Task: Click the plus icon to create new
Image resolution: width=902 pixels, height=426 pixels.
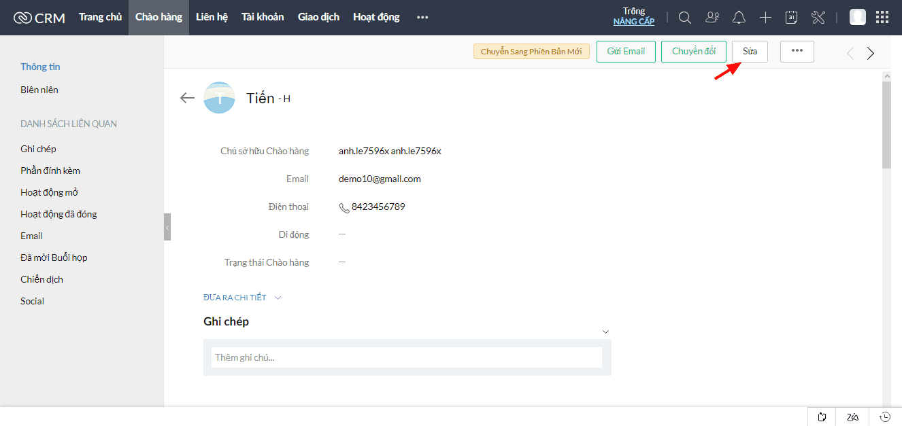Action: (765, 18)
